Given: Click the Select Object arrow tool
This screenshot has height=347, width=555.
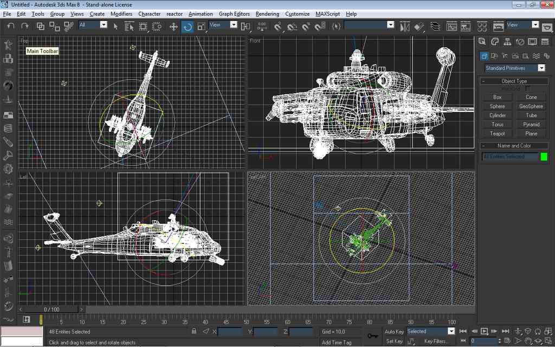Looking at the screenshot, I should coord(115,27).
